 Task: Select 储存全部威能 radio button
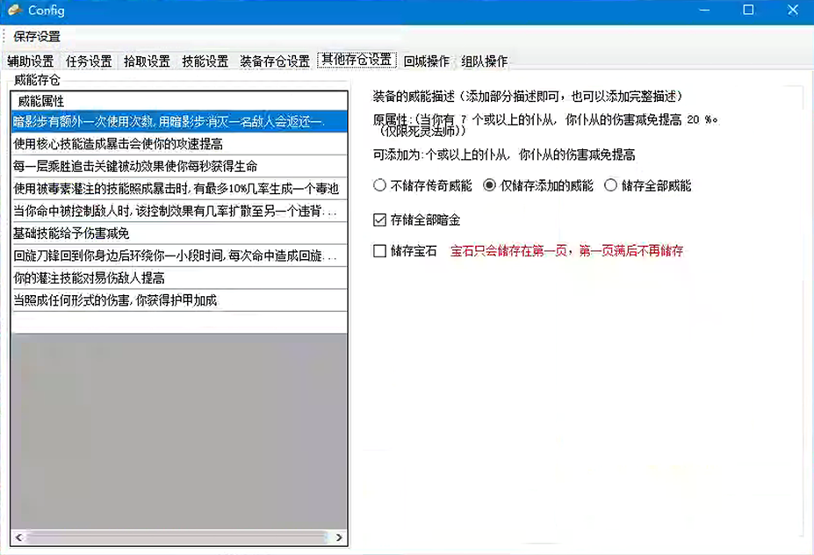(610, 185)
